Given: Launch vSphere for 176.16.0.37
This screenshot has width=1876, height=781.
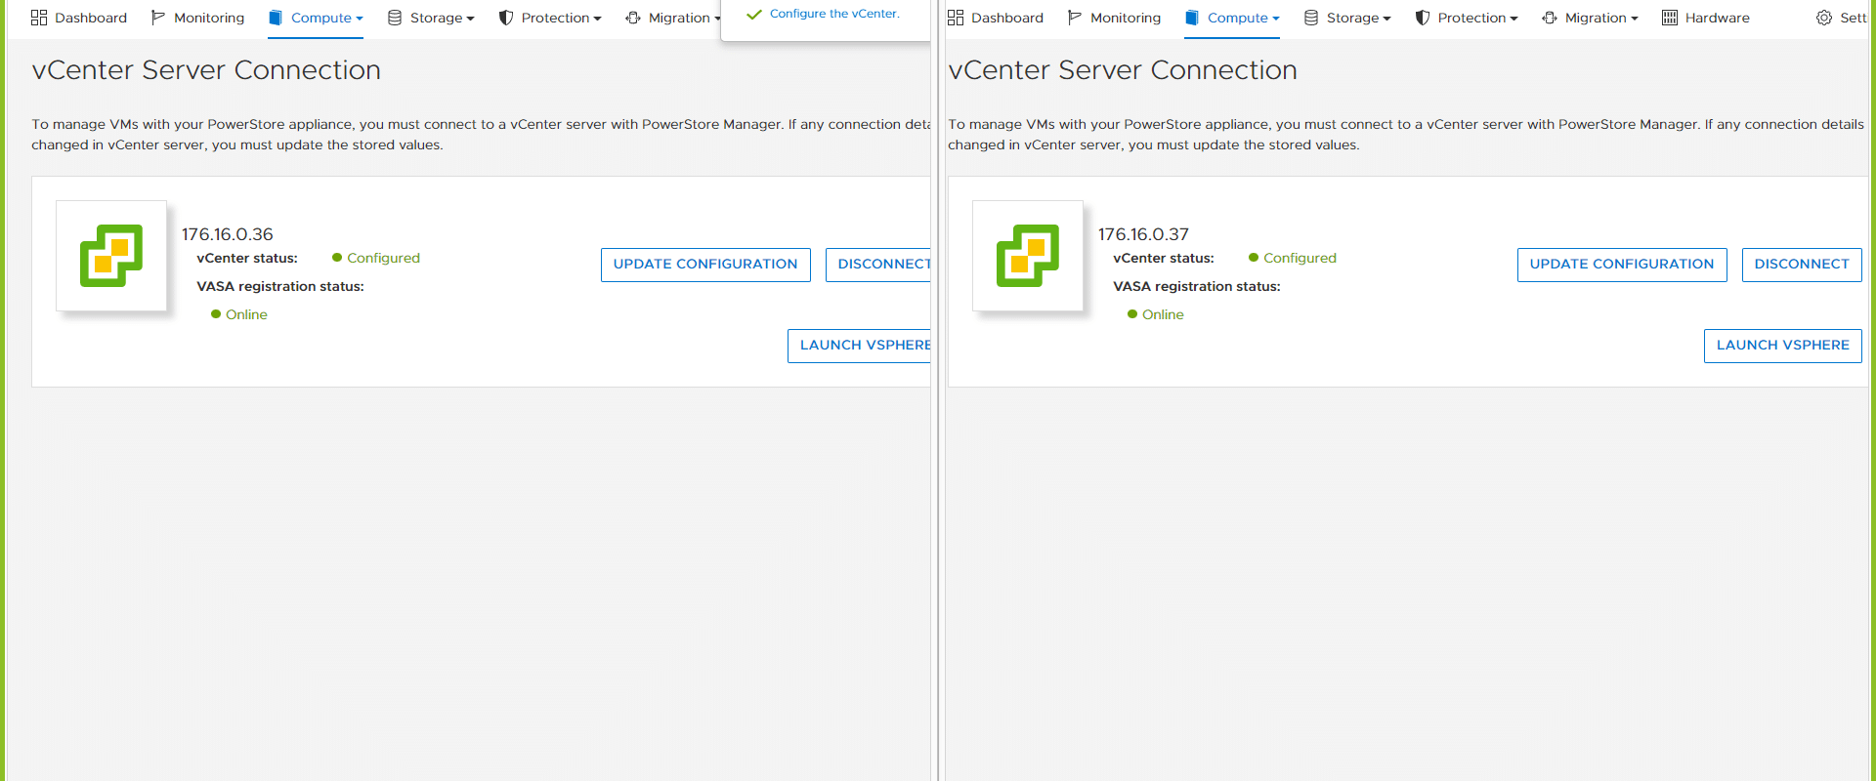Looking at the screenshot, I should pyautogui.click(x=1783, y=346).
